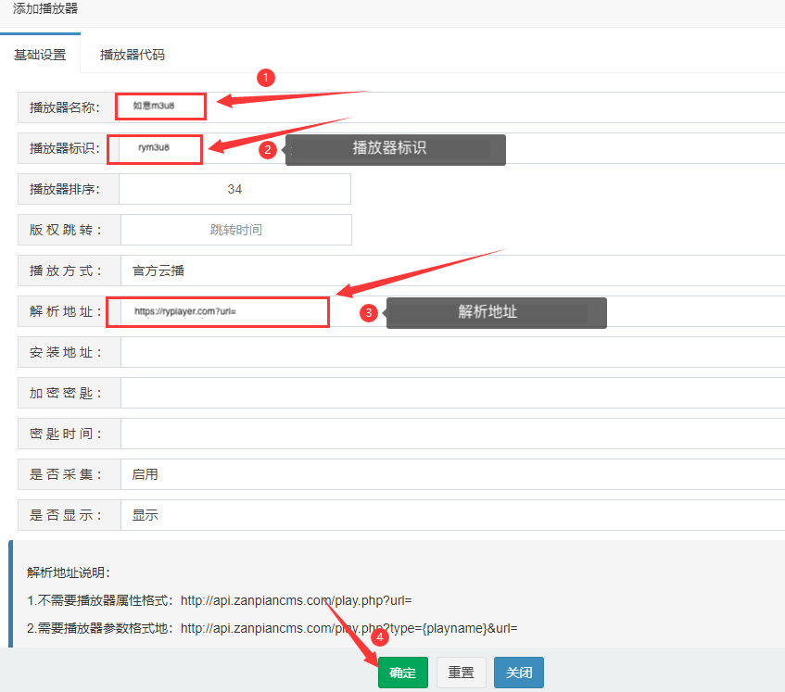
Task: Click the red step 4 badge
Action: [378, 637]
